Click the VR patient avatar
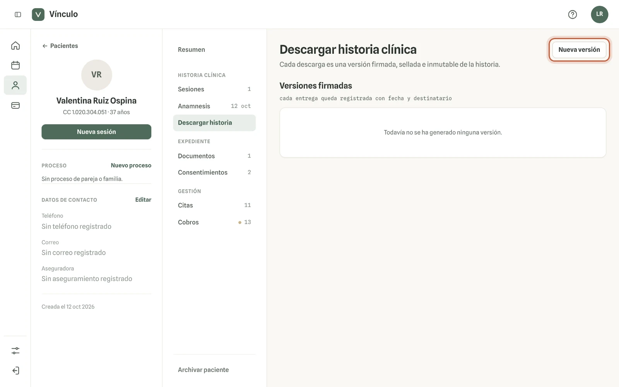This screenshot has height=387, width=619. (x=96, y=75)
